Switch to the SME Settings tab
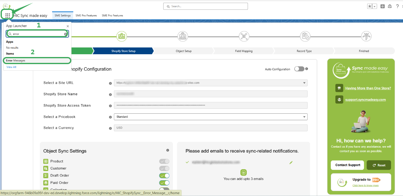The height and width of the screenshot is (196, 403). (63, 15)
